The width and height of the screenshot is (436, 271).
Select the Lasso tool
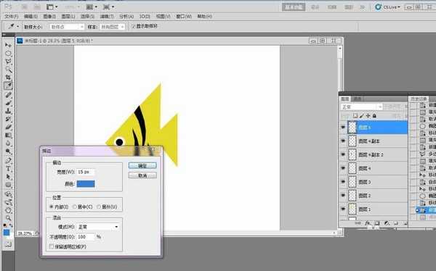click(8, 61)
